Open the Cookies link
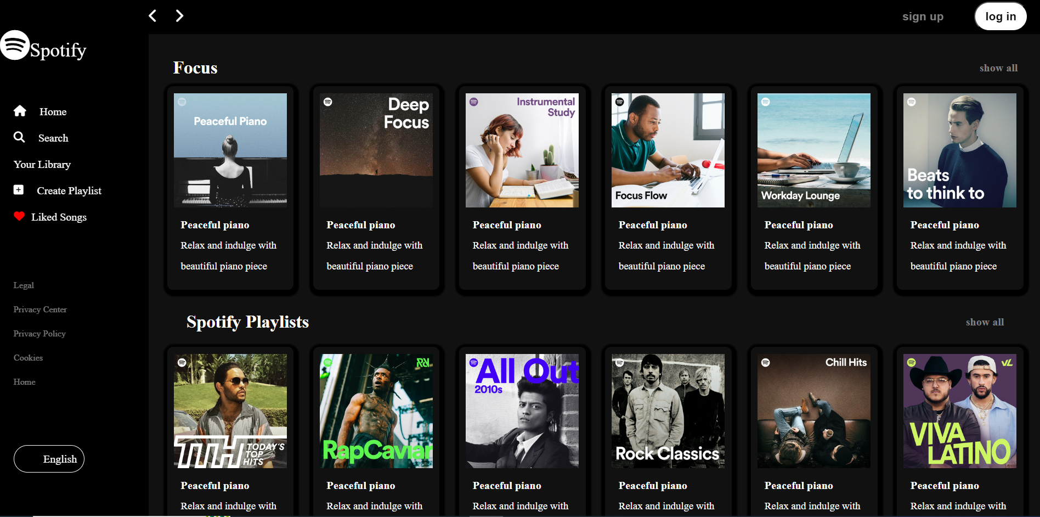Viewport: 1040px width, 517px height. (28, 358)
